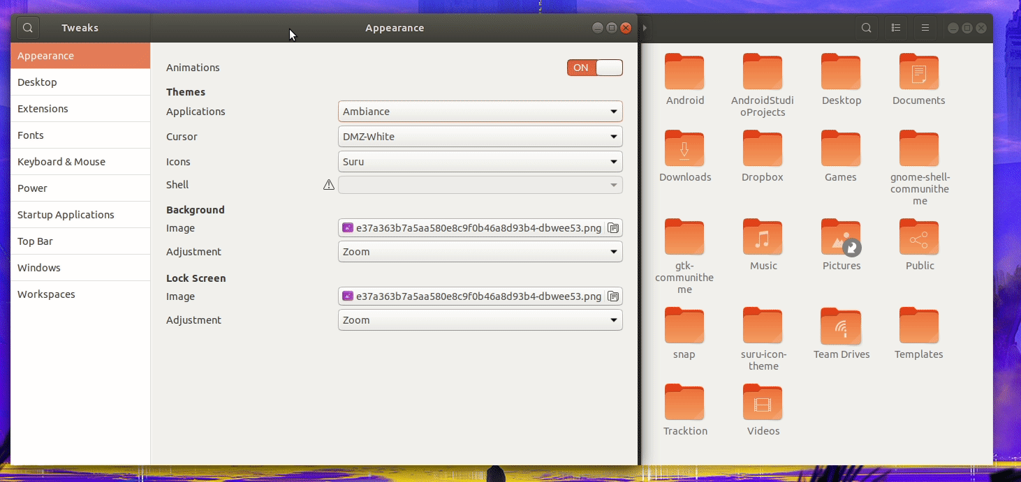Open the Android folder in file manager
This screenshot has width=1021, height=482.
point(684,71)
